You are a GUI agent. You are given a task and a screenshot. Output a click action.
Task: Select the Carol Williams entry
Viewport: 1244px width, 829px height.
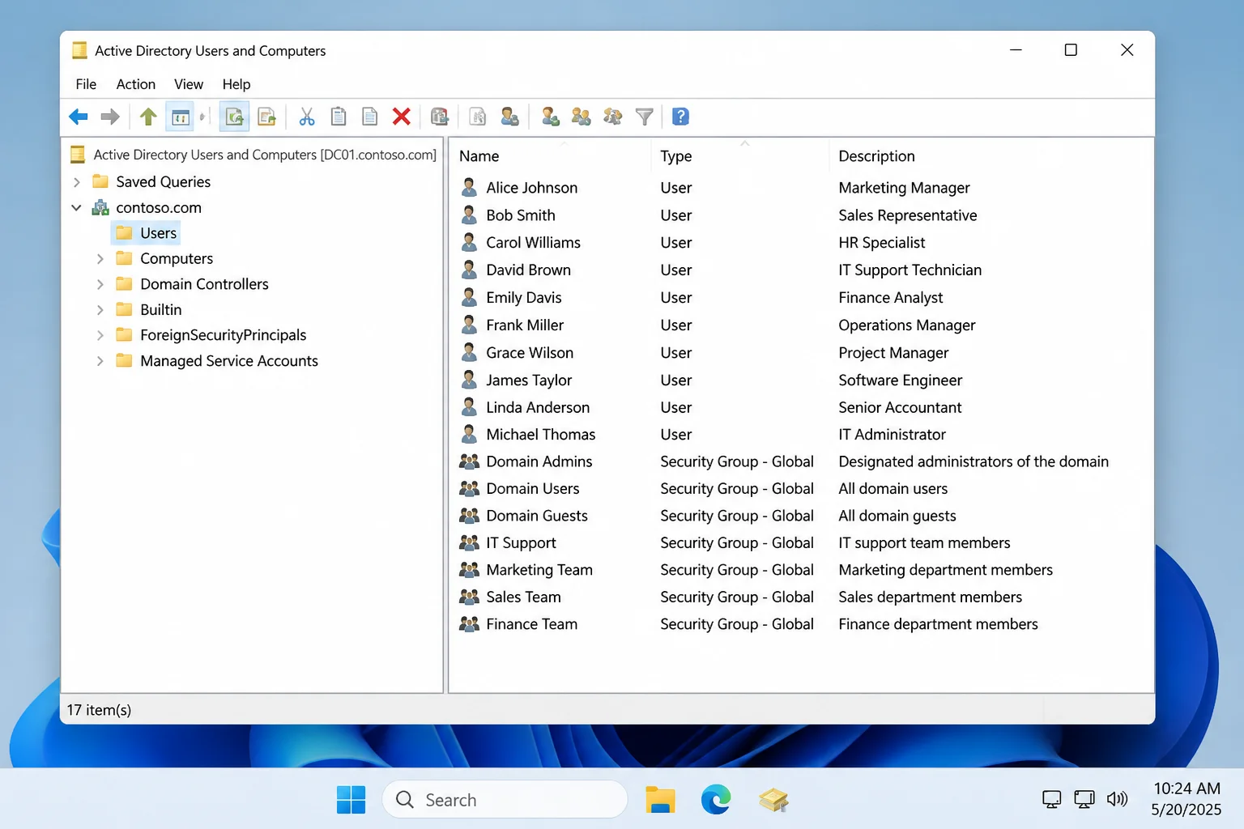point(802,243)
